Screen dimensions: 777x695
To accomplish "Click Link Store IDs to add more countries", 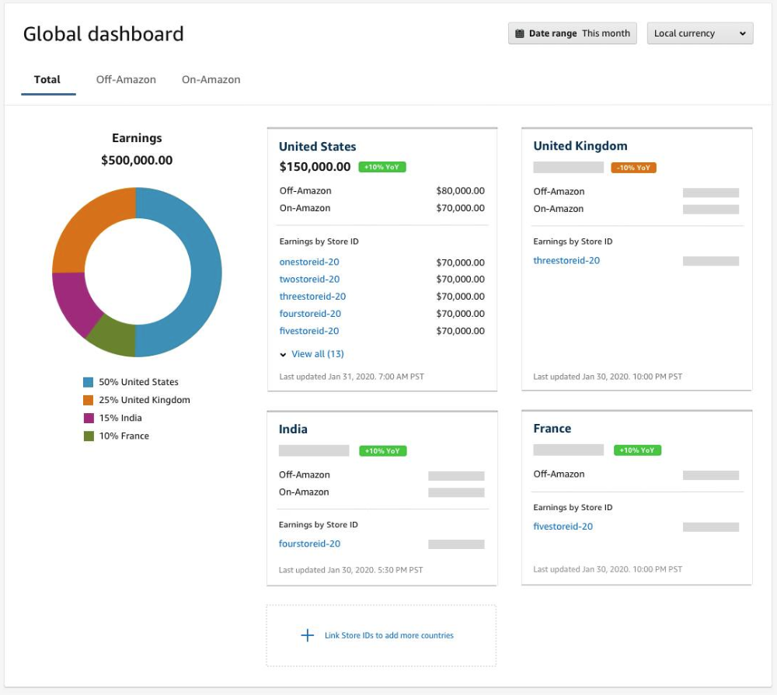I will [388, 635].
